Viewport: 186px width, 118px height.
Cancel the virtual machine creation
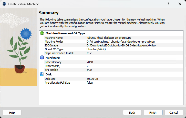click(x=174, y=113)
